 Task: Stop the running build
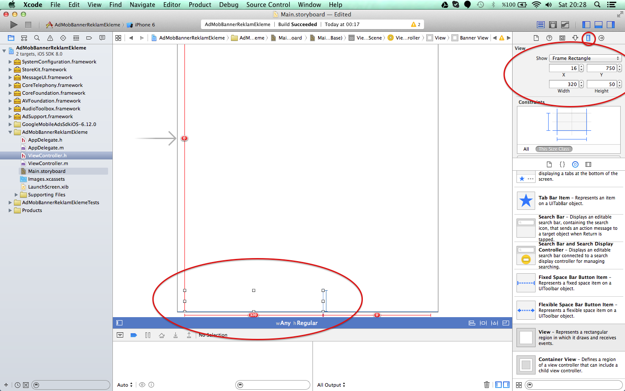point(28,25)
